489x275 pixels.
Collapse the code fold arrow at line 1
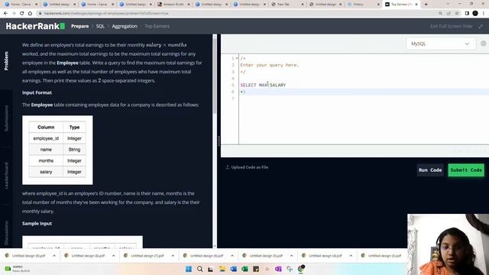(237, 58)
